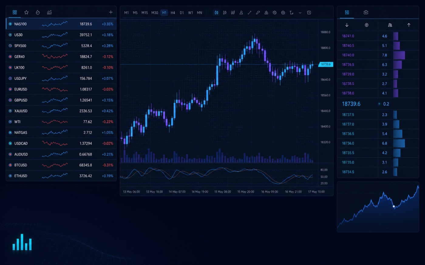The height and width of the screenshot is (265, 425).
Task: Open the USDJPY watchlist row
Action: tap(61, 78)
